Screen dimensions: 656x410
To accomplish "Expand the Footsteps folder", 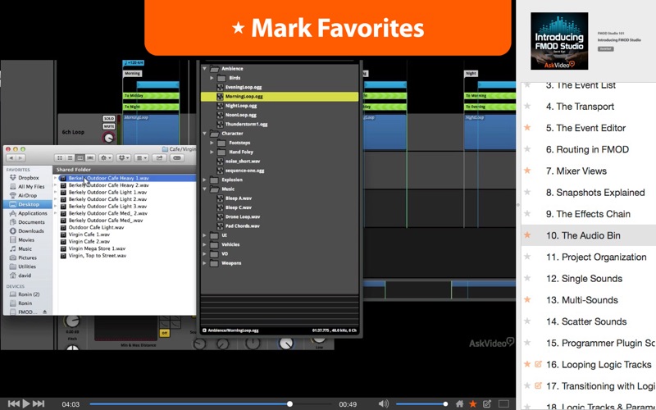I will point(212,143).
